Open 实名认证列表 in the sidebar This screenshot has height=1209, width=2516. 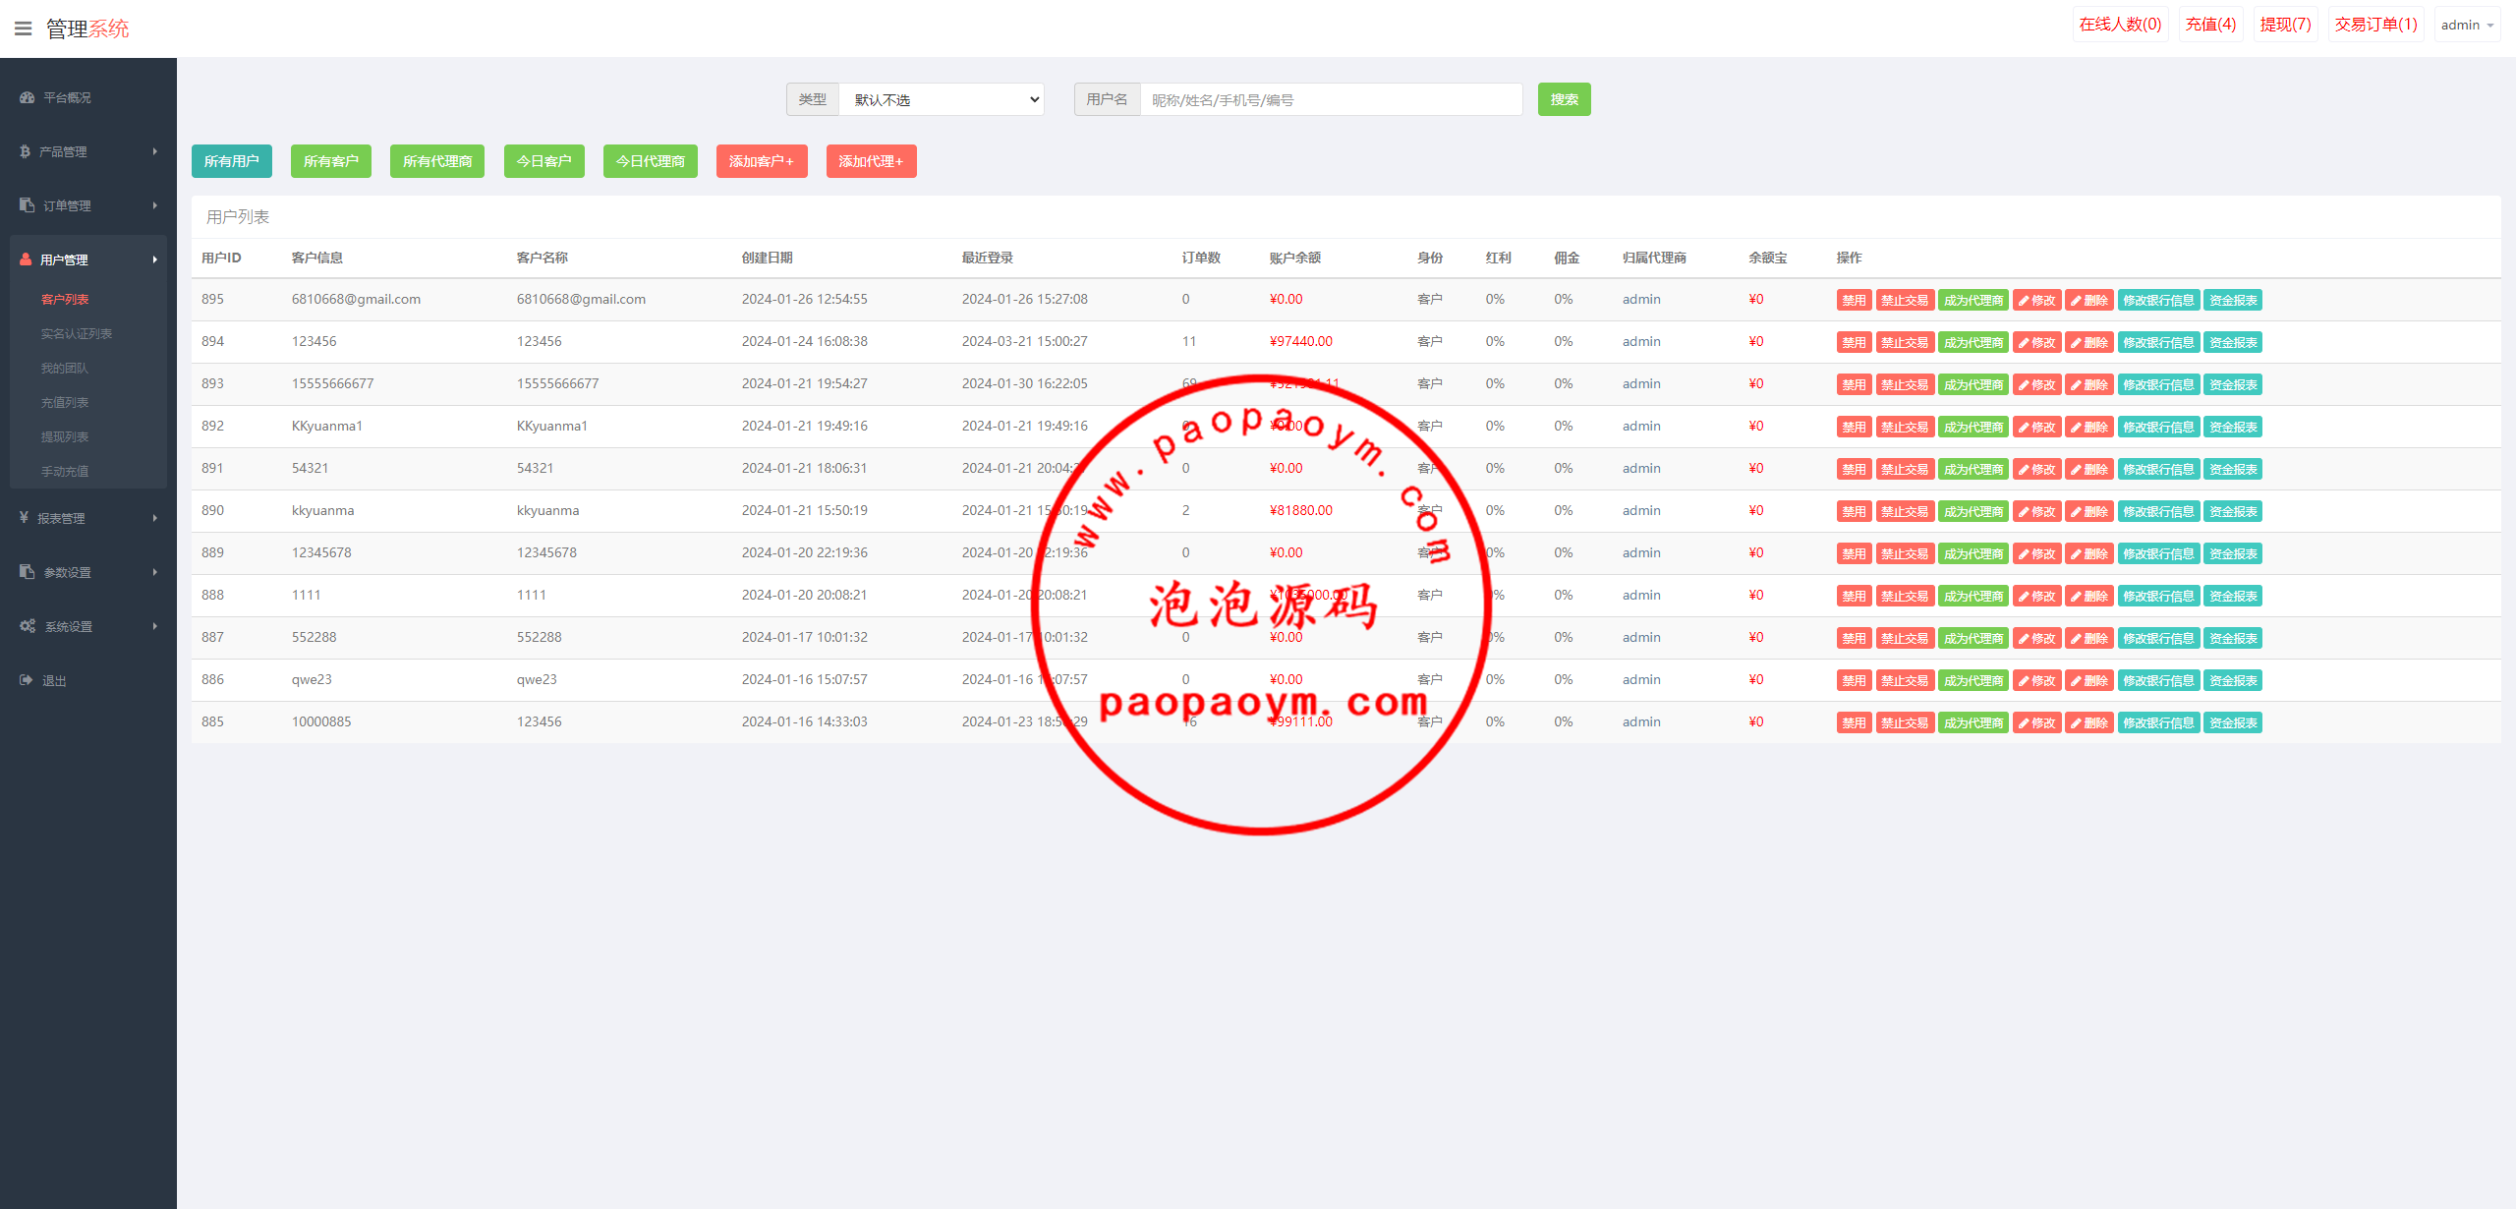77,333
